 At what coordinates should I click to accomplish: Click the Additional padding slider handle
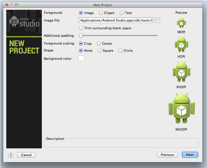click(81, 36)
